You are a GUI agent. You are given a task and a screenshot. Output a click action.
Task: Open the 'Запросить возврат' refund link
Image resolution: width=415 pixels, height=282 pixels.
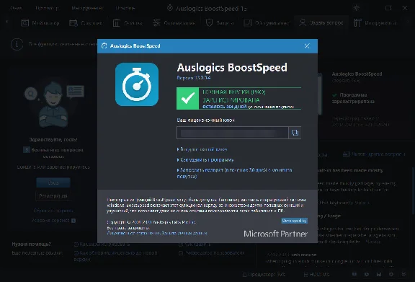(234, 173)
